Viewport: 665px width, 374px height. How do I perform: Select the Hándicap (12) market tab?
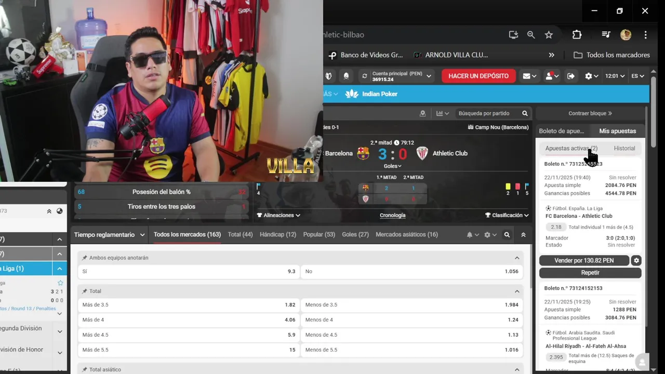click(x=278, y=235)
